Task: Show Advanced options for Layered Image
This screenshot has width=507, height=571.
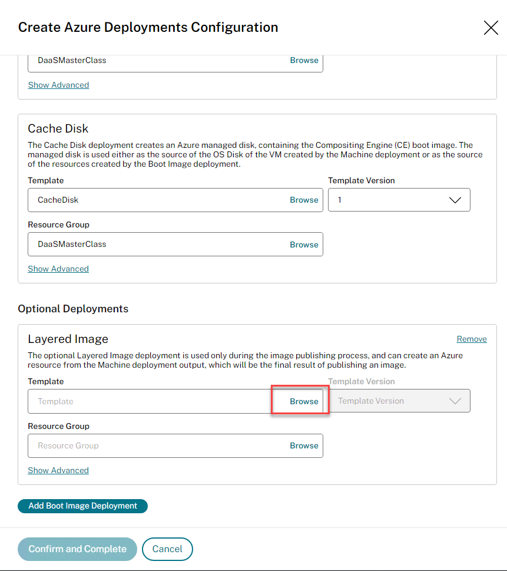Action: pyautogui.click(x=58, y=471)
